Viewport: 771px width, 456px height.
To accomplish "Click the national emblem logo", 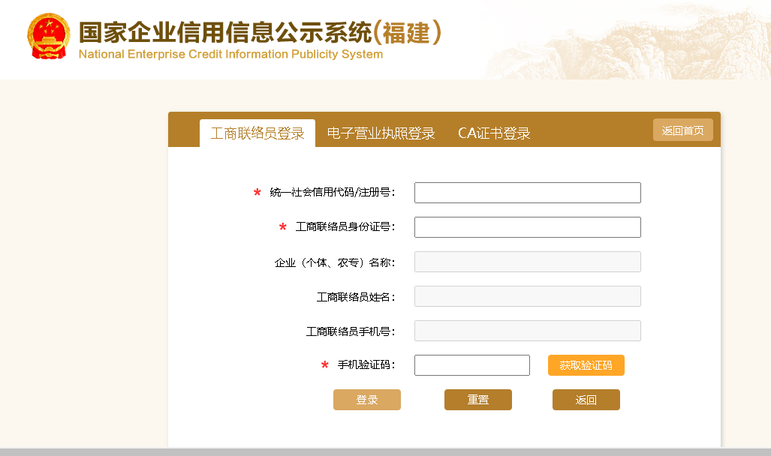I will click(49, 36).
